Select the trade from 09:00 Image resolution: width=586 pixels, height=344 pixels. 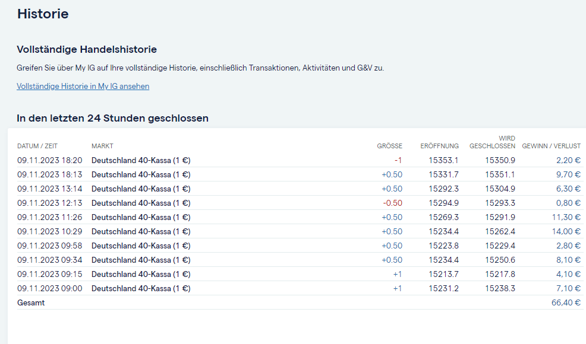point(50,288)
